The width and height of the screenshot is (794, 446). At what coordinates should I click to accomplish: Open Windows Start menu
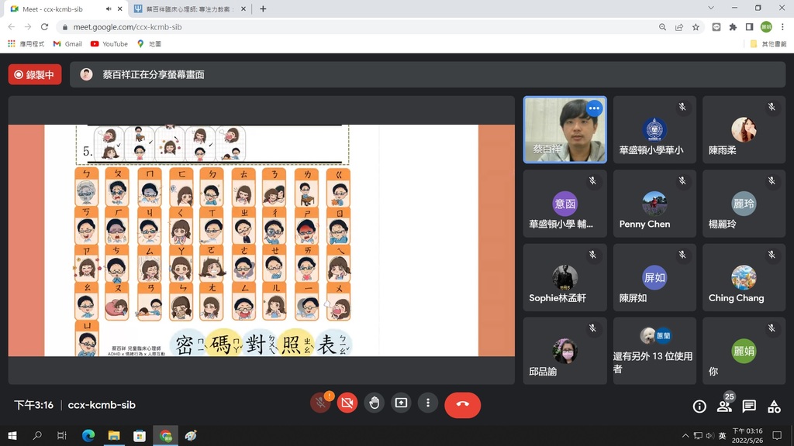(x=12, y=435)
